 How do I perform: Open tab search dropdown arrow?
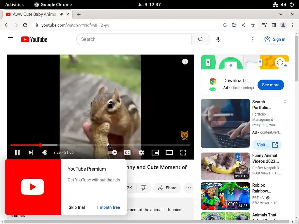coord(281,14)
